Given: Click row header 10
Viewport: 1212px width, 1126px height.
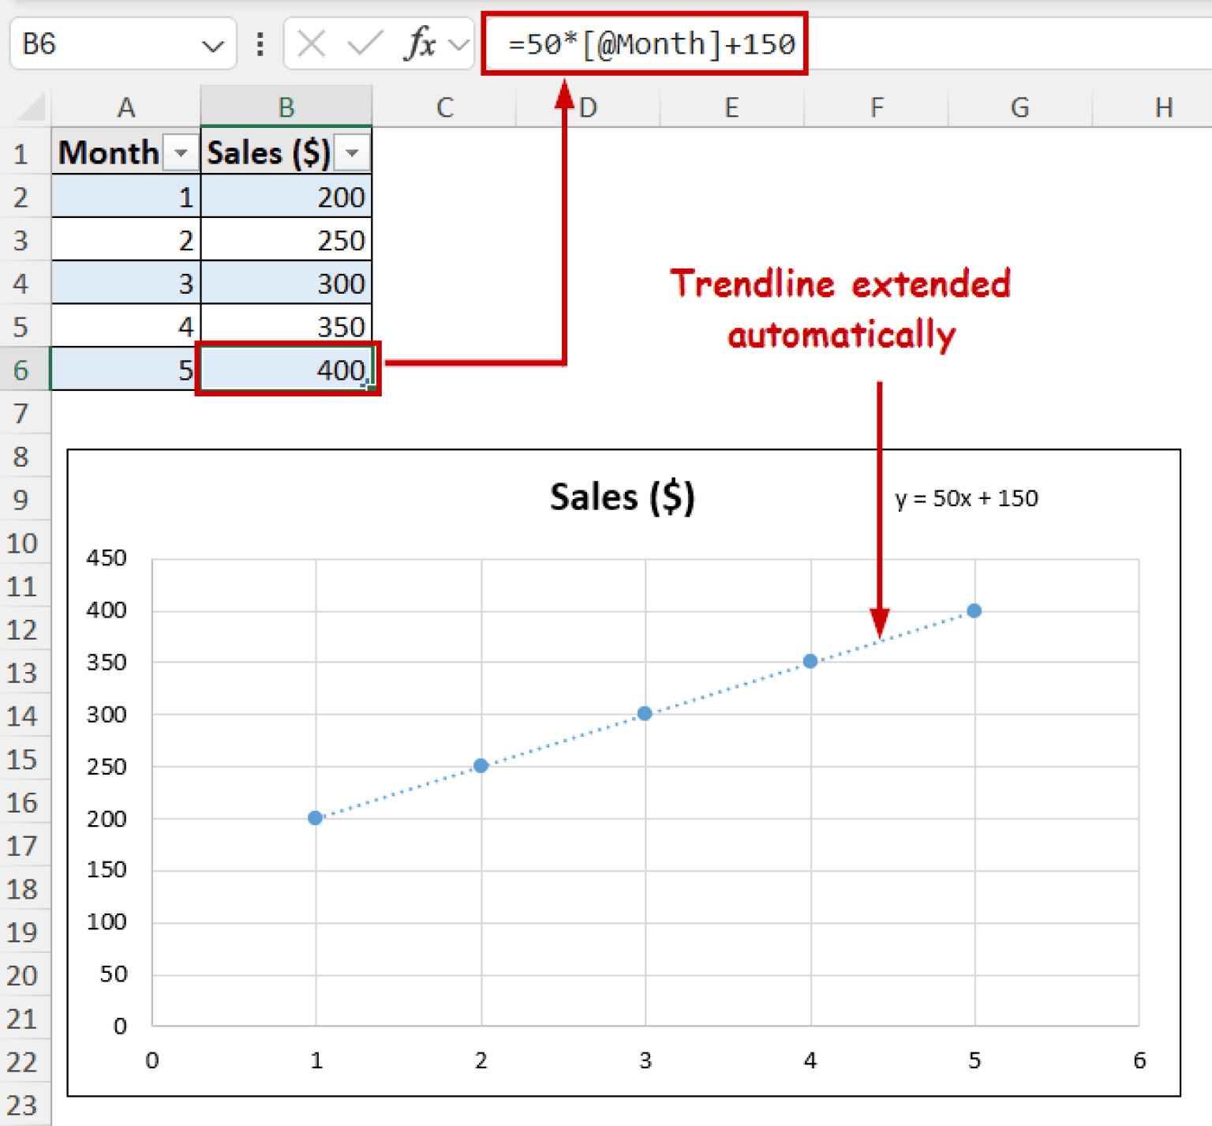Looking at the screenshot, I should point(21,543).
